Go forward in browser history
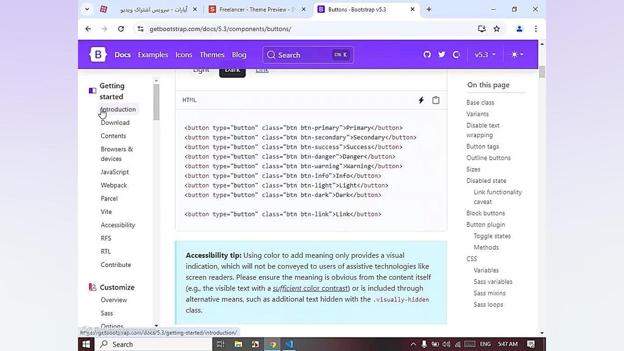Screen dimensions: 624x351 [x=104, y=29]
